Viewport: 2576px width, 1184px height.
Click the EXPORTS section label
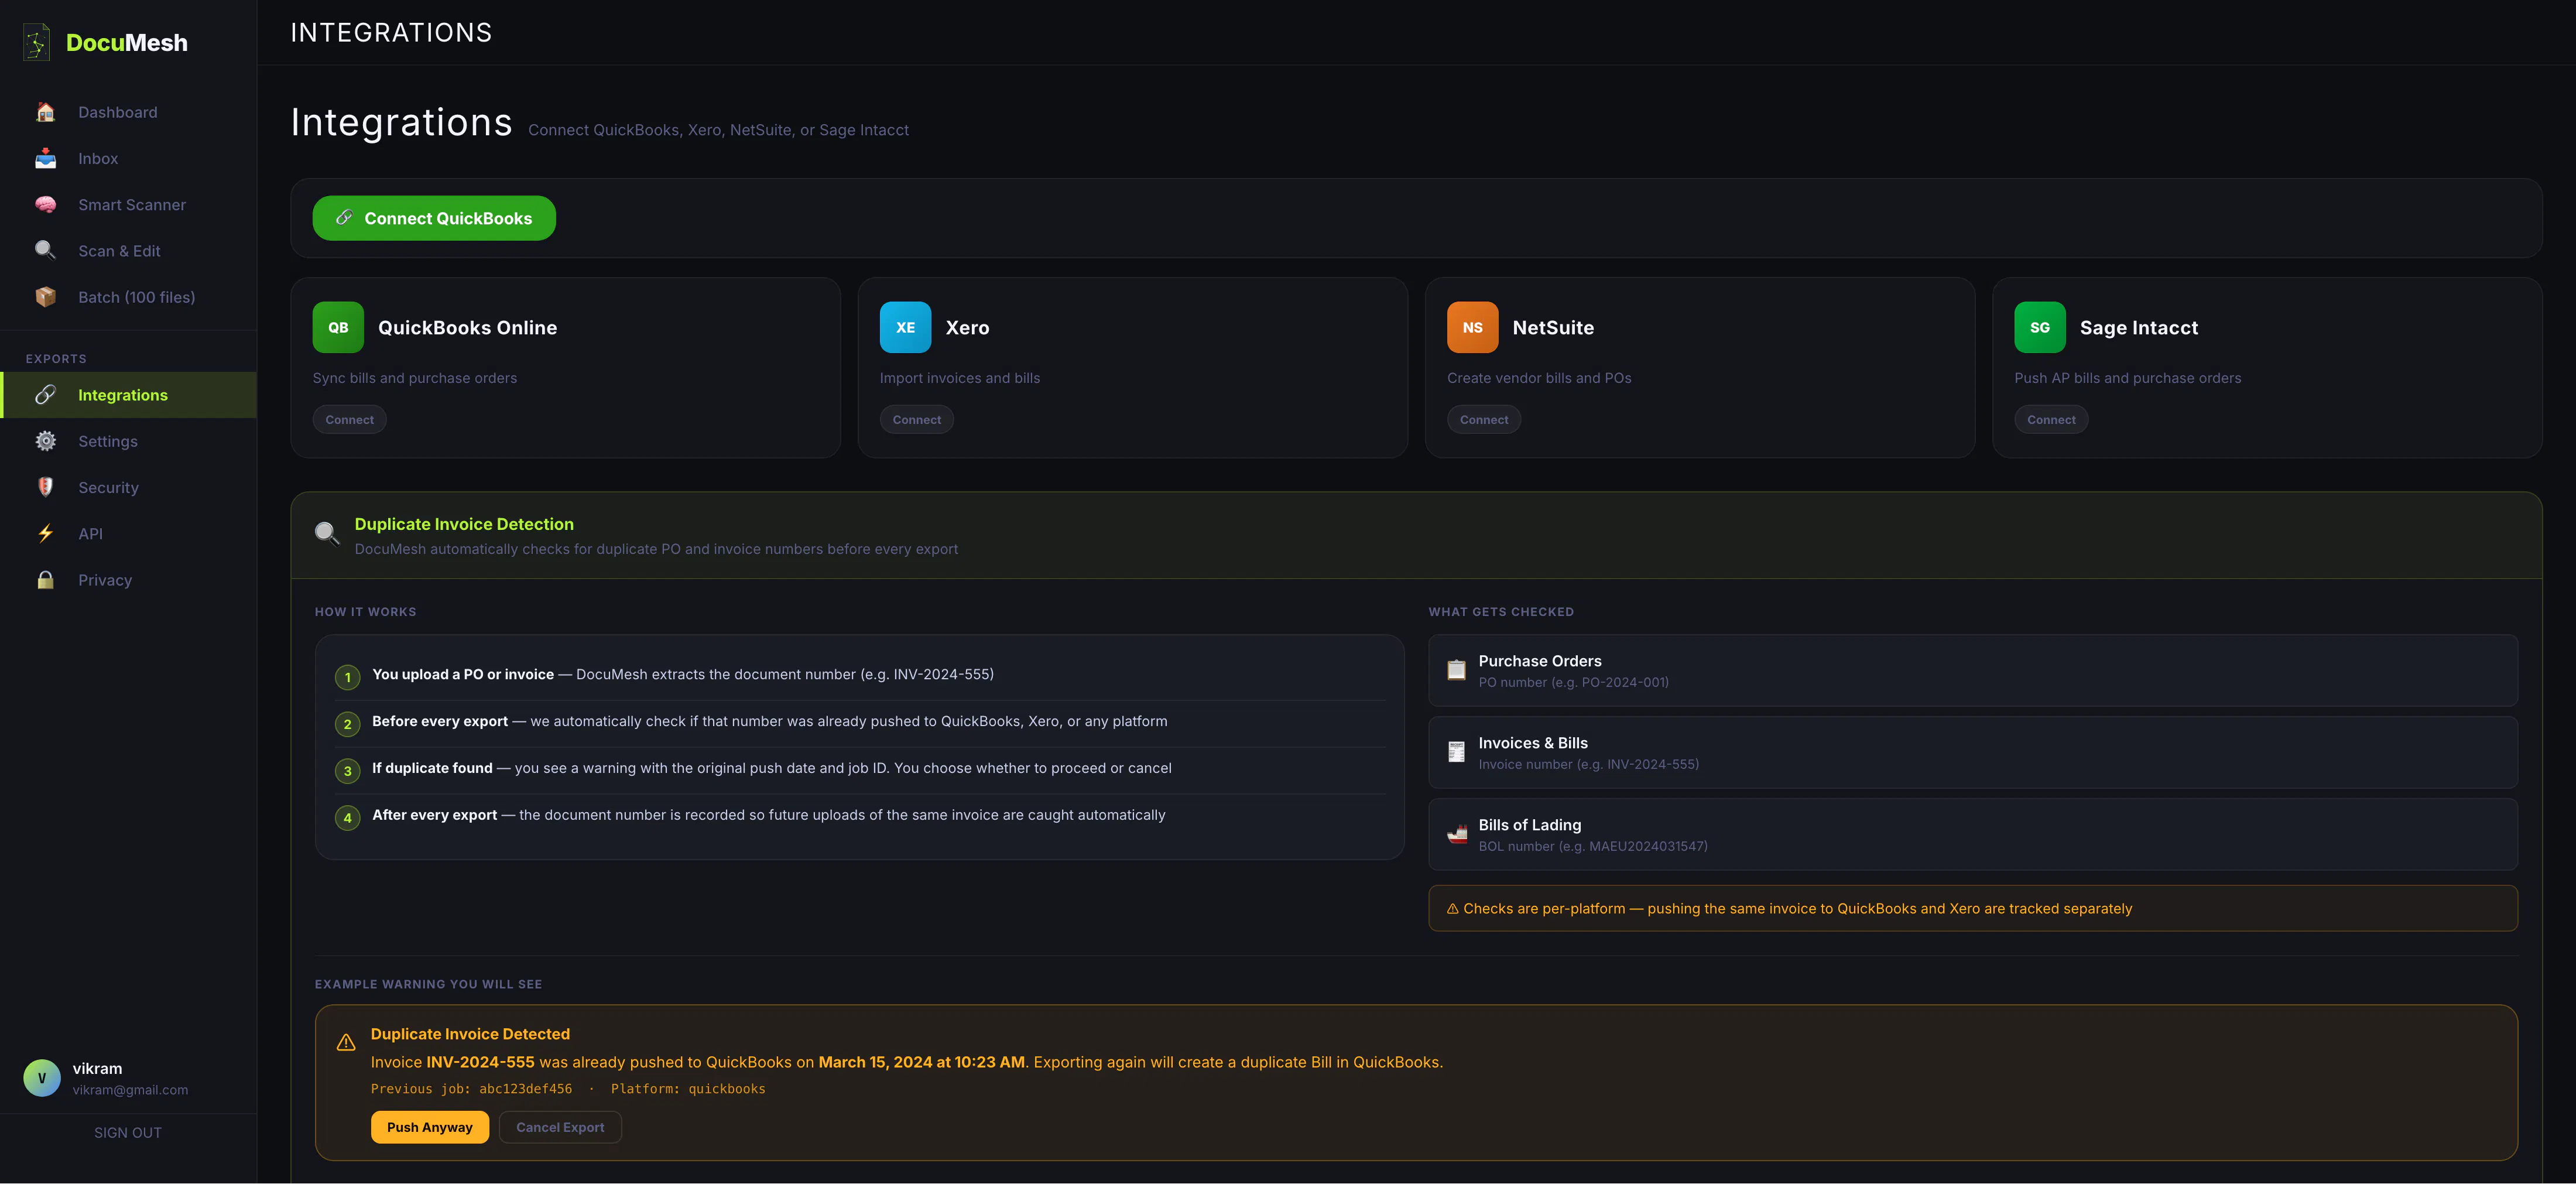56,359
